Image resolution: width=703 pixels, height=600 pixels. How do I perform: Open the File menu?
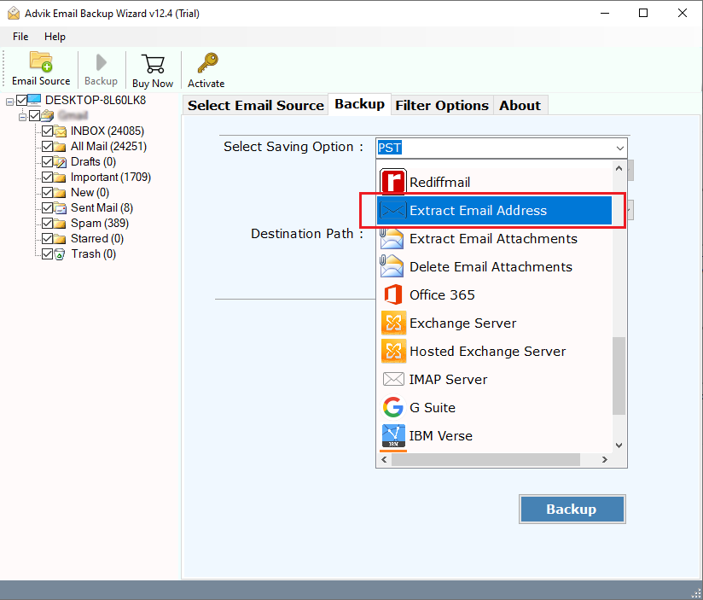pyautogui.click(x=20, y=37)
